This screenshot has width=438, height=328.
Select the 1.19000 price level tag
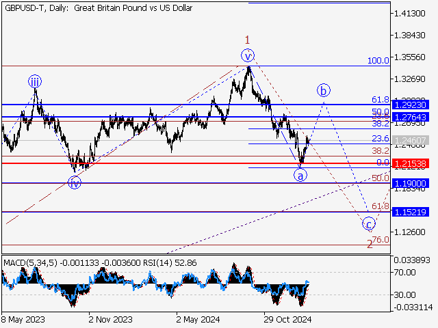tap(411, 183)
